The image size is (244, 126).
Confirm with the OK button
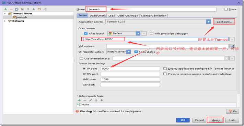[183, 120]
